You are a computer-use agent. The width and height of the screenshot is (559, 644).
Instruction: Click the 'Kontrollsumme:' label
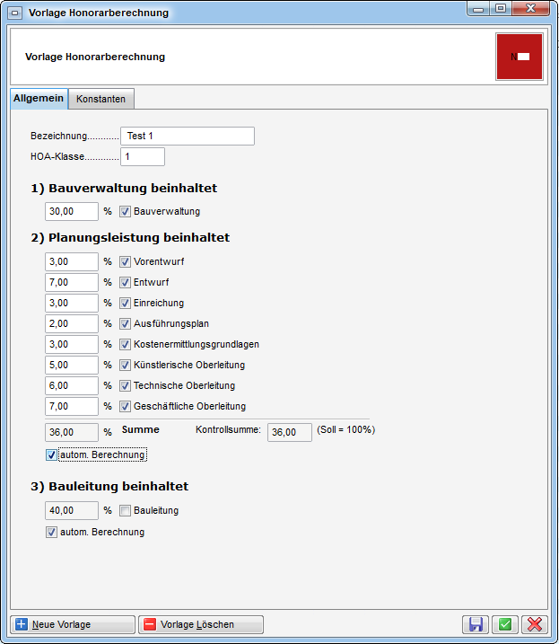click(228, 429)
